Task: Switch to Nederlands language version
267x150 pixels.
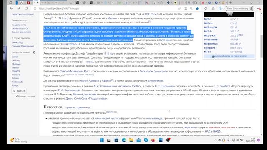Action: click(17, 82)
